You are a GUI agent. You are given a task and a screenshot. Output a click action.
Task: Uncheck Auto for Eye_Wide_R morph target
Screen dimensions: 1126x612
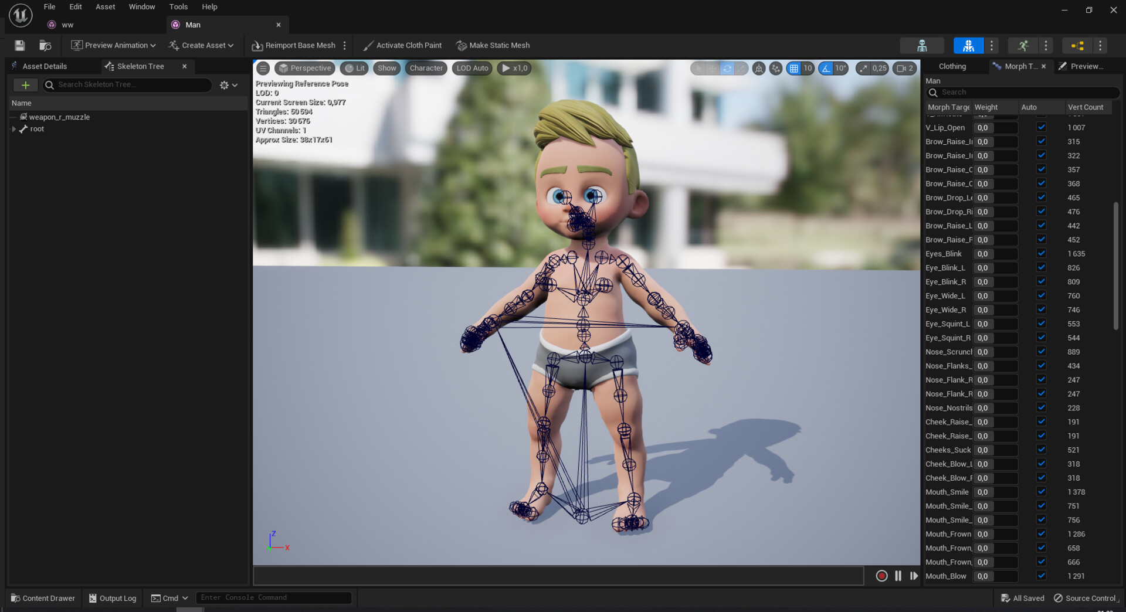coord(1041,310)
